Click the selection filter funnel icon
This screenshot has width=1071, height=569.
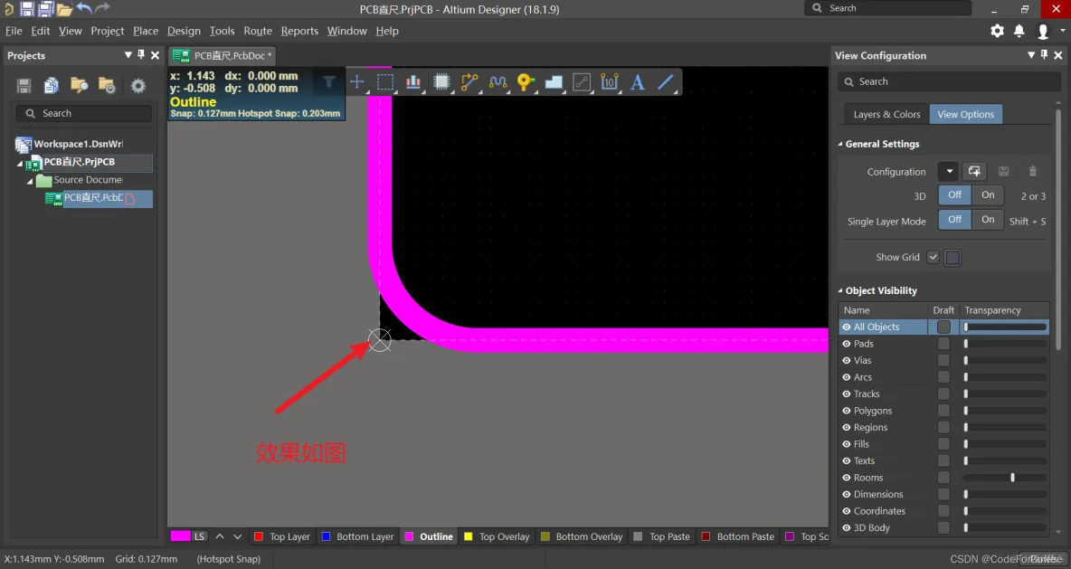(x=328, y=82)
